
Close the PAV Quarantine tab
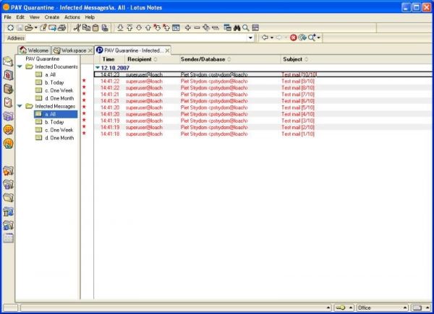click(x=168, y=51)
